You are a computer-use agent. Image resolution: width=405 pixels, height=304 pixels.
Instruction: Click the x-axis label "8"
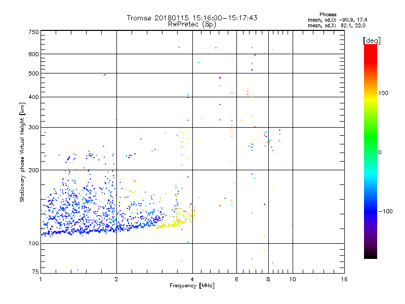(268, 279)
